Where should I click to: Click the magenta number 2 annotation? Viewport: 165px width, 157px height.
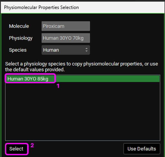tap(32, 145)
